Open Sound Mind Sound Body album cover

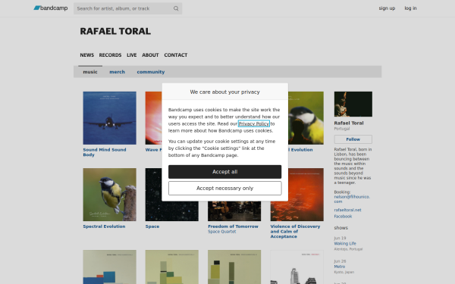click(x=109, y=118)
